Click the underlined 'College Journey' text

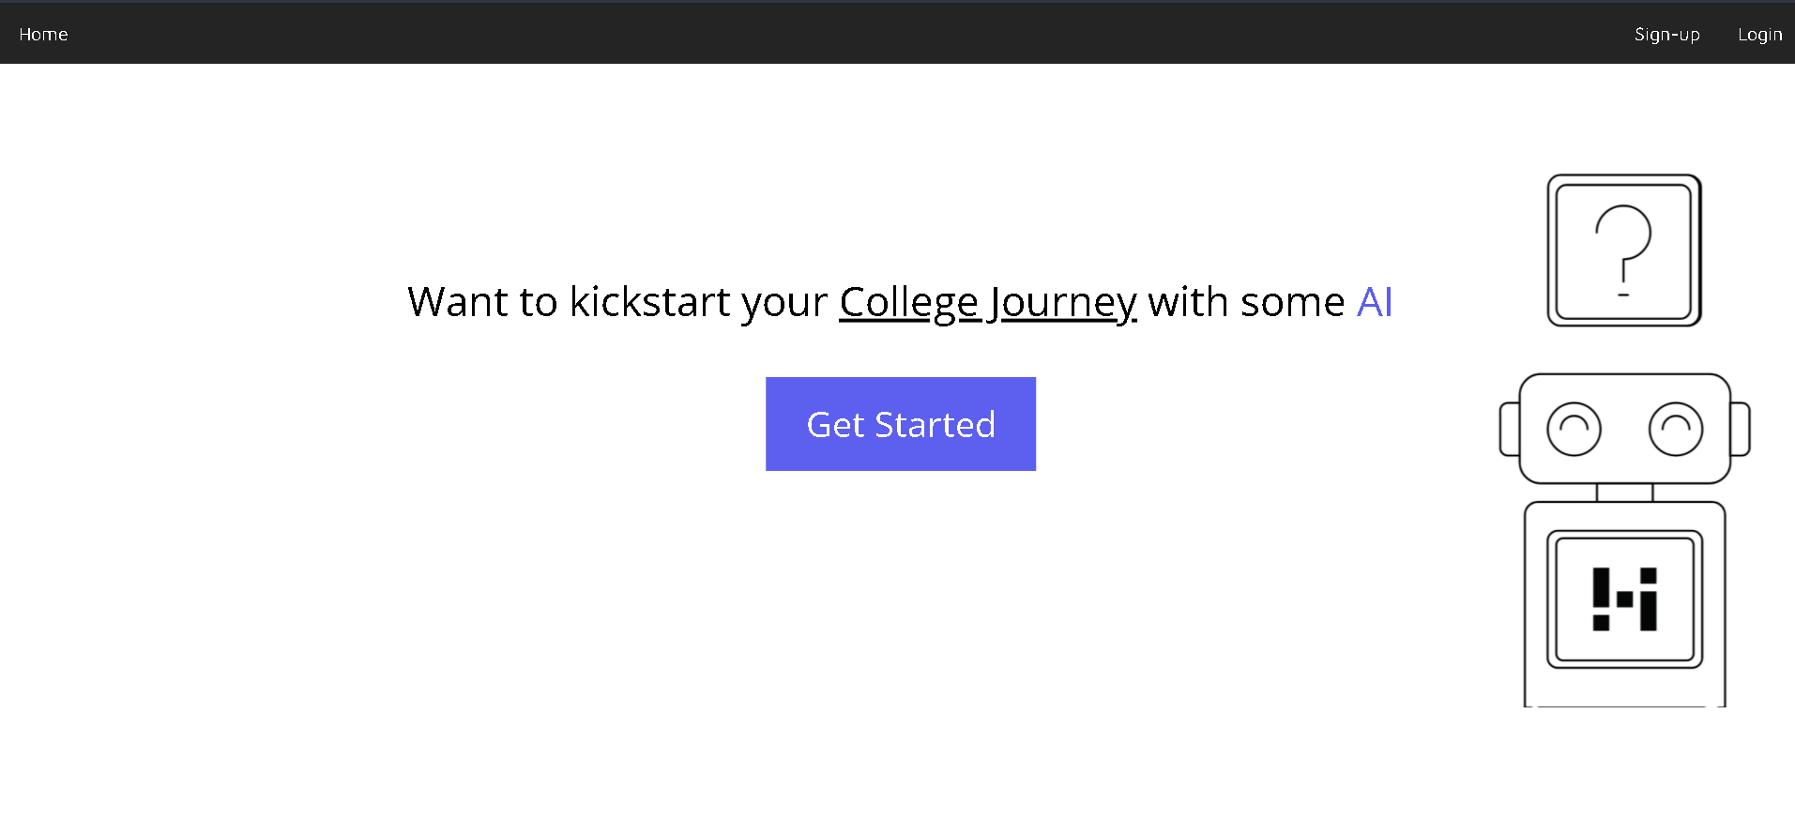pyautogui.click(x=988, y=303)
